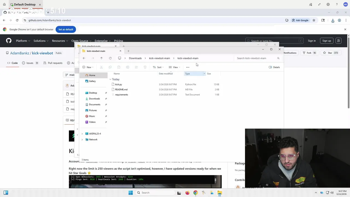Viewport: 350px width, 197px height.
Task: Click the This PC monitor icon in breadcrumb
Action: [119, 58]
